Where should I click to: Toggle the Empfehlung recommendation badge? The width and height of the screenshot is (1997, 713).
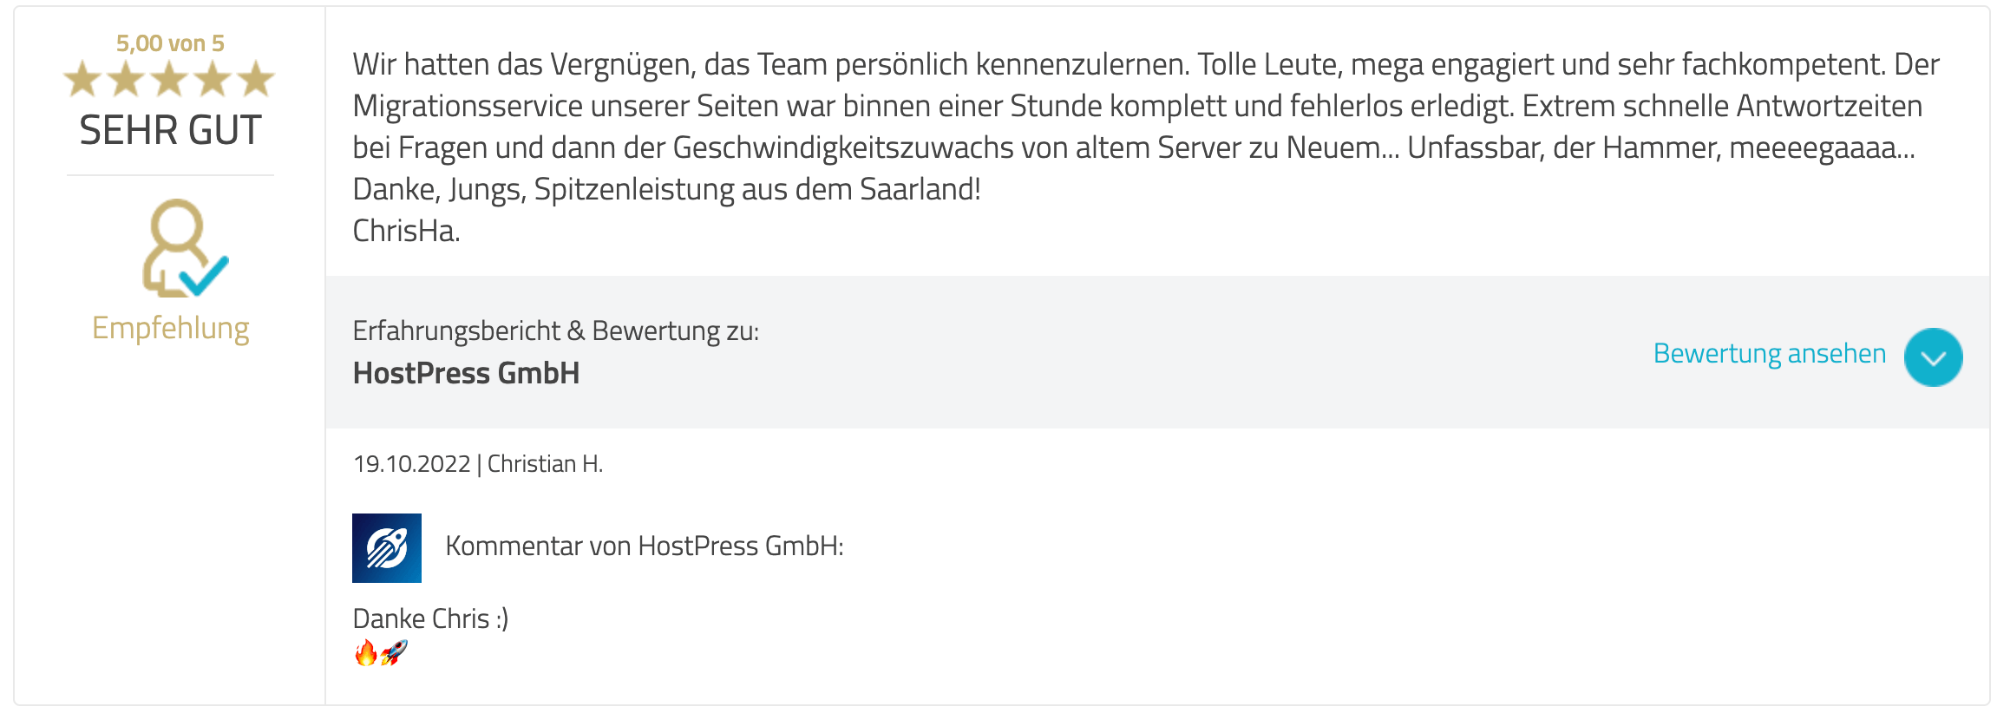point(171,328)
